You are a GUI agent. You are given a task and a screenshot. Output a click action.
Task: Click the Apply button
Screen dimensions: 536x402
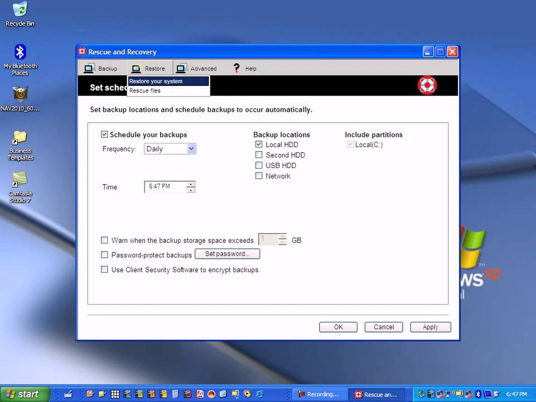pyautogui.click(x=430, y=327)
